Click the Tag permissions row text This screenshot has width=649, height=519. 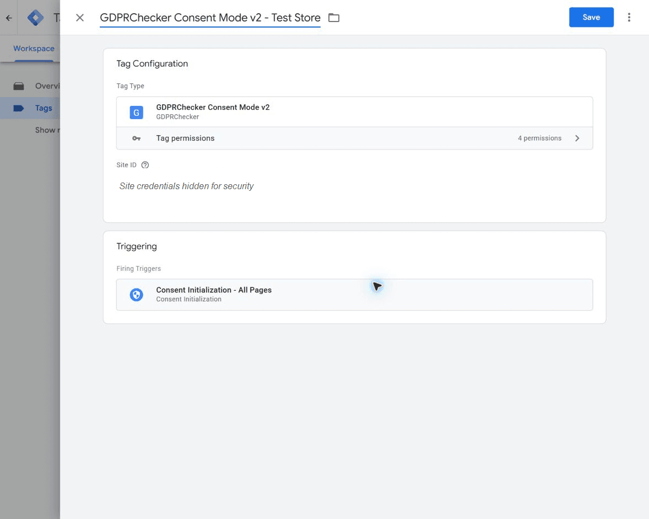(x=185, y=138)
